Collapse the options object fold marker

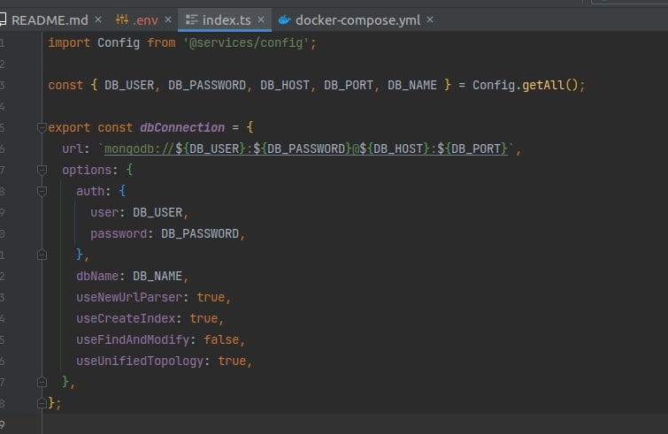point(42,170)
